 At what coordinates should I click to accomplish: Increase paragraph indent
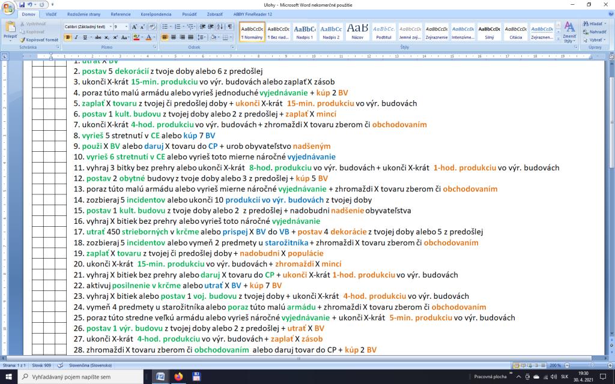pyautogui.click(x=211, y=26)
